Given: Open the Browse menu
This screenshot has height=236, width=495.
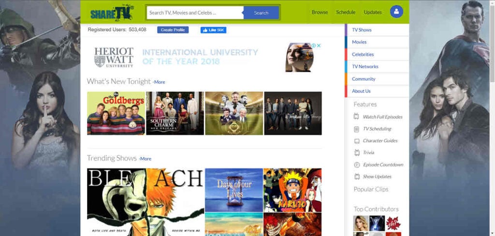Looking at the screenshot, I should 320,12.
